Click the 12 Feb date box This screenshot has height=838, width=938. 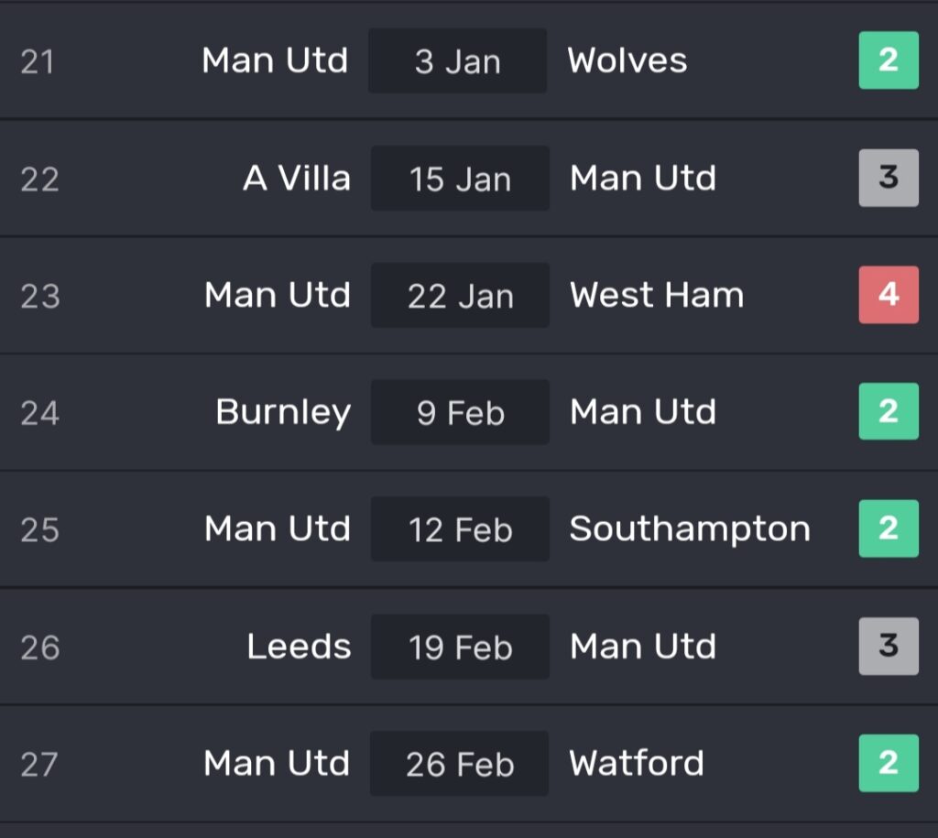460,530
